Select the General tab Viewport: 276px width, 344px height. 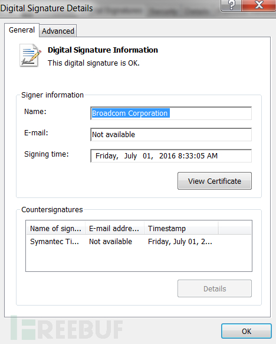tap(22, 30)
